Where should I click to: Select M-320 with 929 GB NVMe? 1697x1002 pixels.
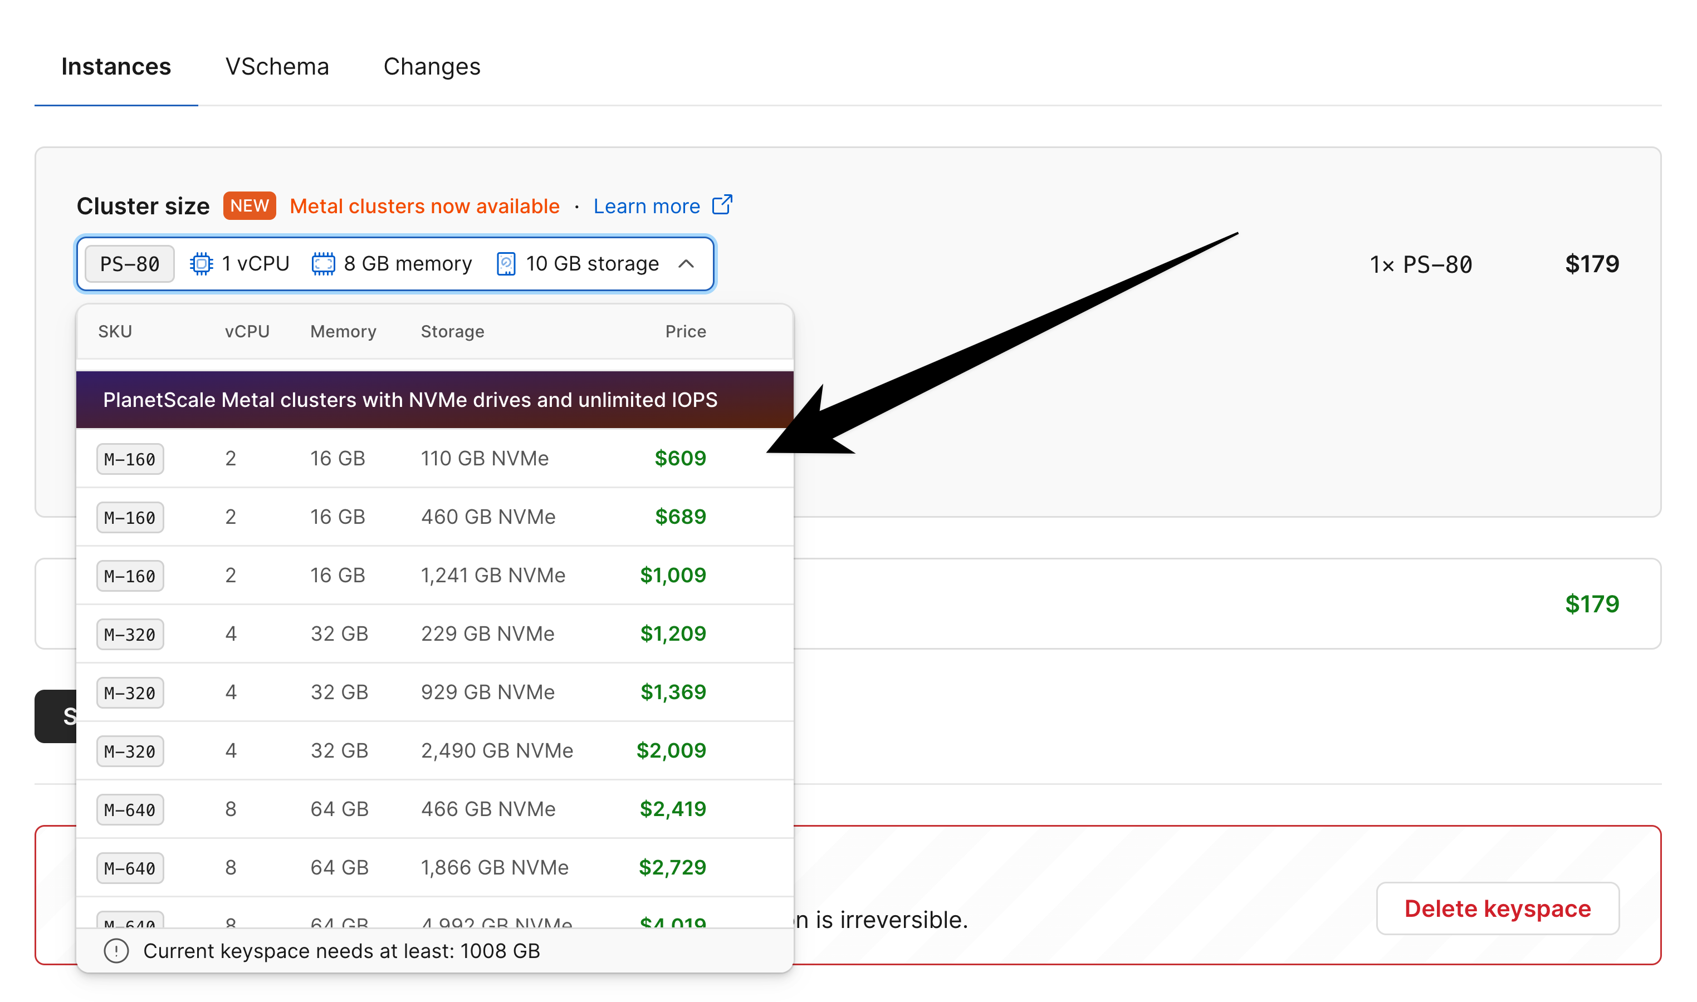point(434,692)
